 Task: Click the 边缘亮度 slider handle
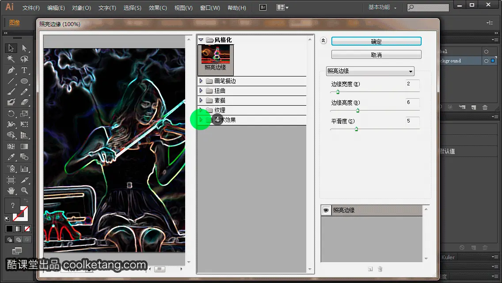point(357,111)
